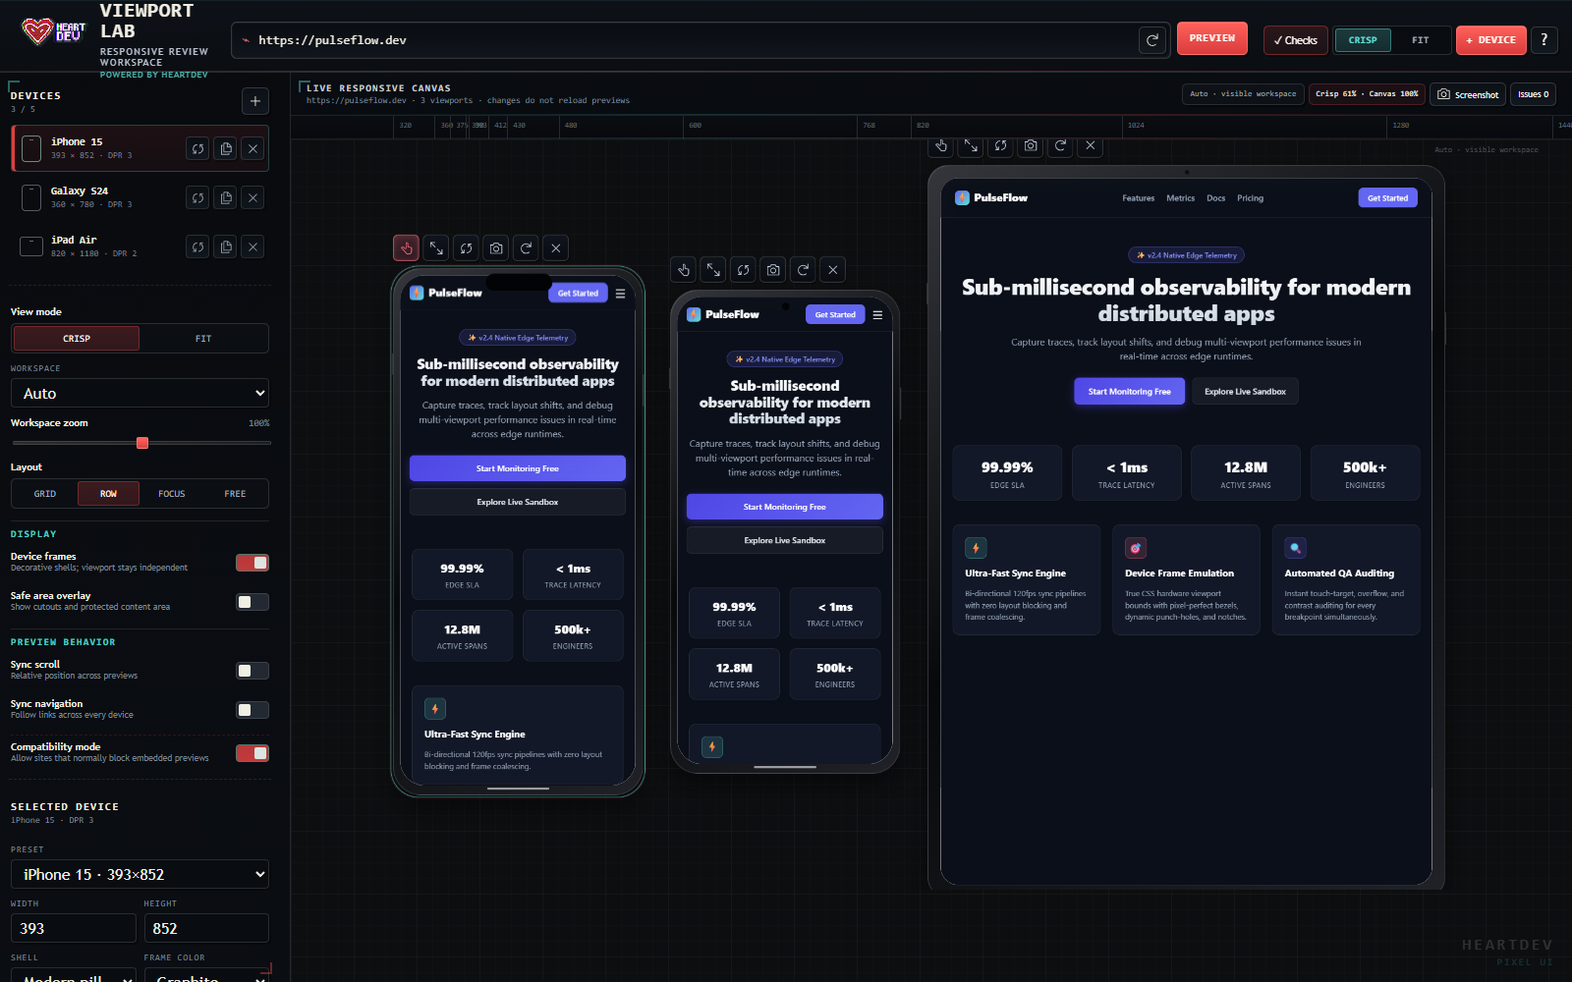Rotate the Galaxy S24 preview on the canvas

click(x=744, y=269)
